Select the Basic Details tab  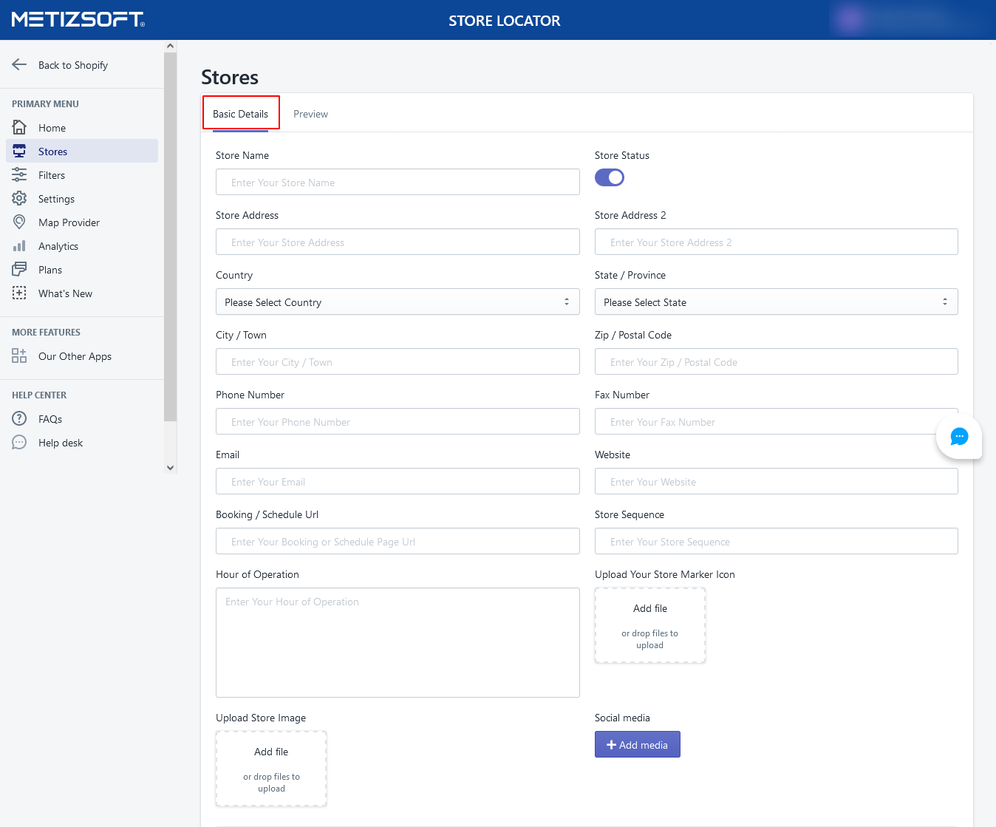[x=241, y=114]
